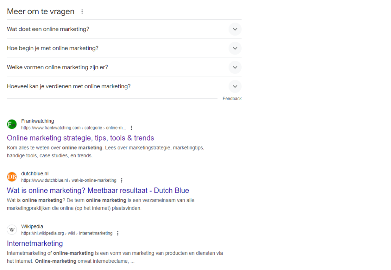
Task: Click the 'Frankwatching' site name
Action: pos(37,121)
